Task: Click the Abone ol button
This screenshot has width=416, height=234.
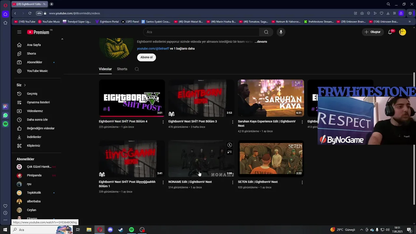Action: pyautogui.click(x=146, y=57)
